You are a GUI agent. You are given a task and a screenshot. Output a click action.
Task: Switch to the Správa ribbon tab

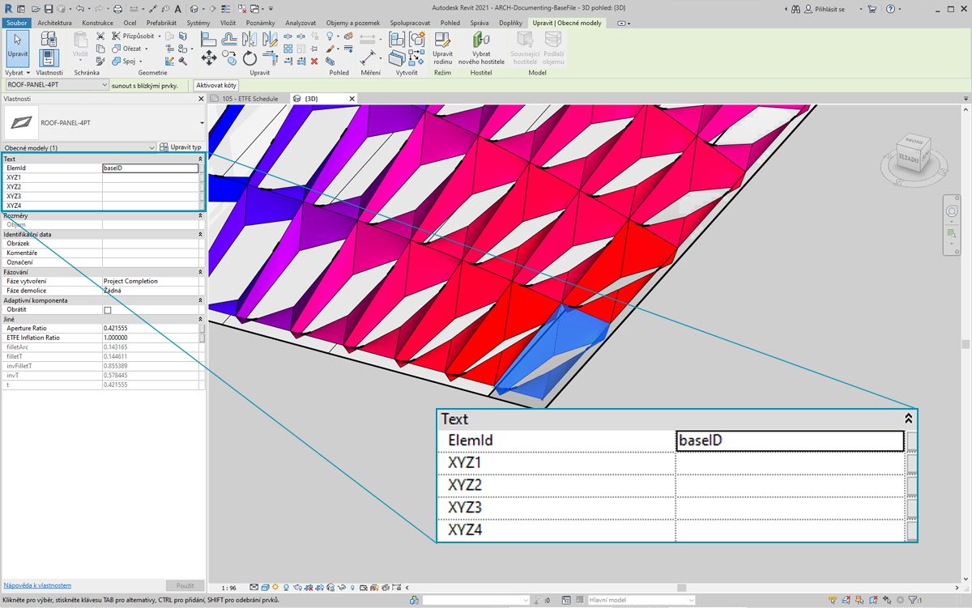coord(480,23)
